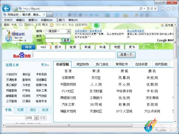The width and height of the screenshot is (179, 134).
Task: Click the horizontal scrollbar left arrow
Action: (4, 125)
